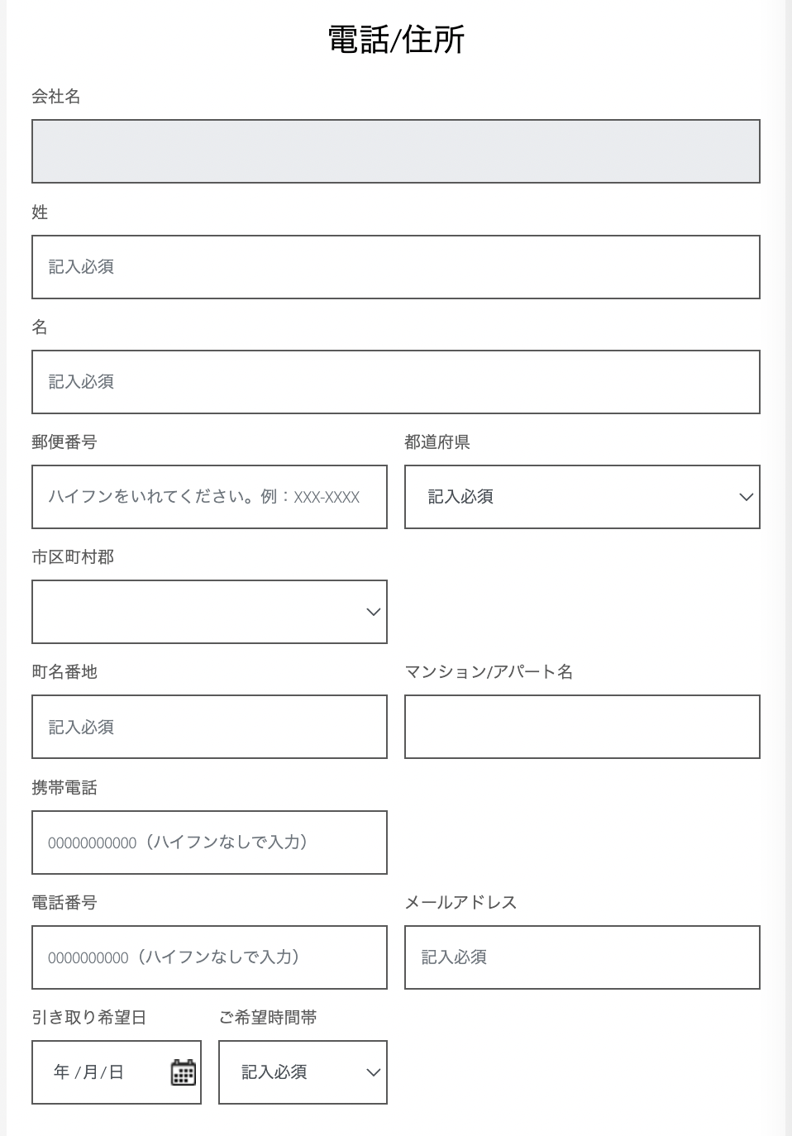Expand the ご希望時間帯 dropdown
Screen dimensions: 792x1136
click(x=303, y=1072)
